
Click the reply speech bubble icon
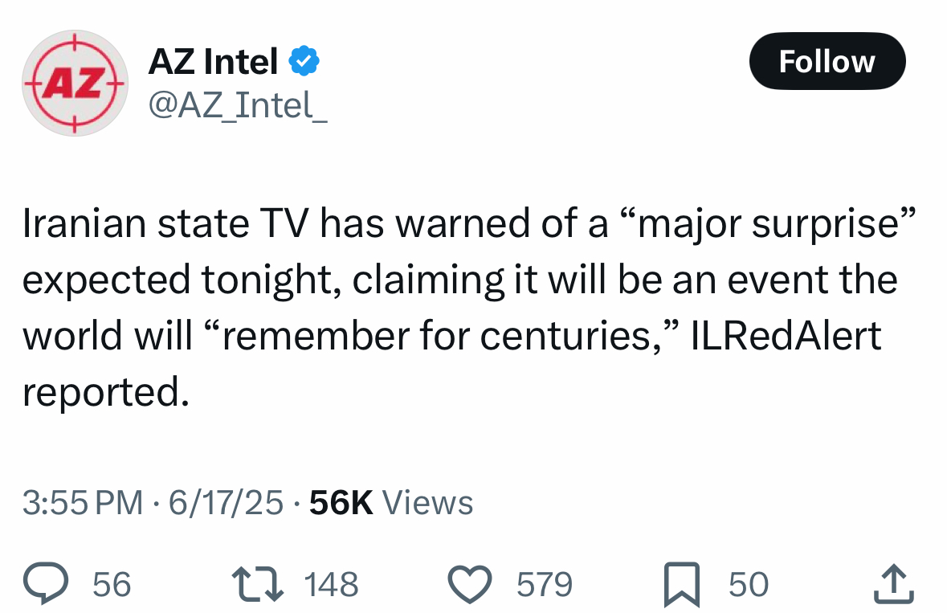tap(46, 583)
